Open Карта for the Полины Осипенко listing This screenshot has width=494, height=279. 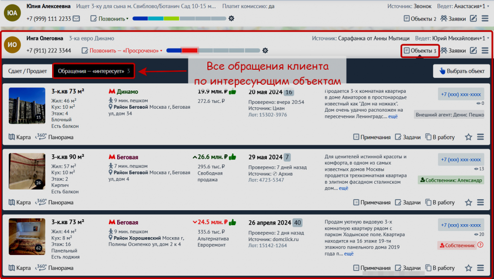pyautogui.click(x=19, y=268)
